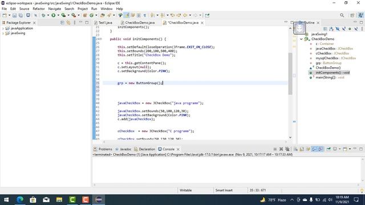365x205 pixels.
Task: Close the Console view tab
Action: (178, 149)
